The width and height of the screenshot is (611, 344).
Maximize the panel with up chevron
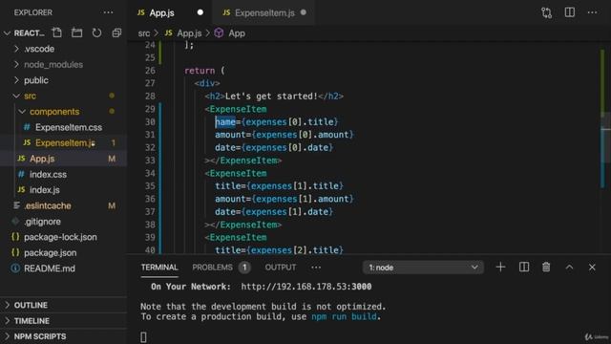click(x=569, y=268)
